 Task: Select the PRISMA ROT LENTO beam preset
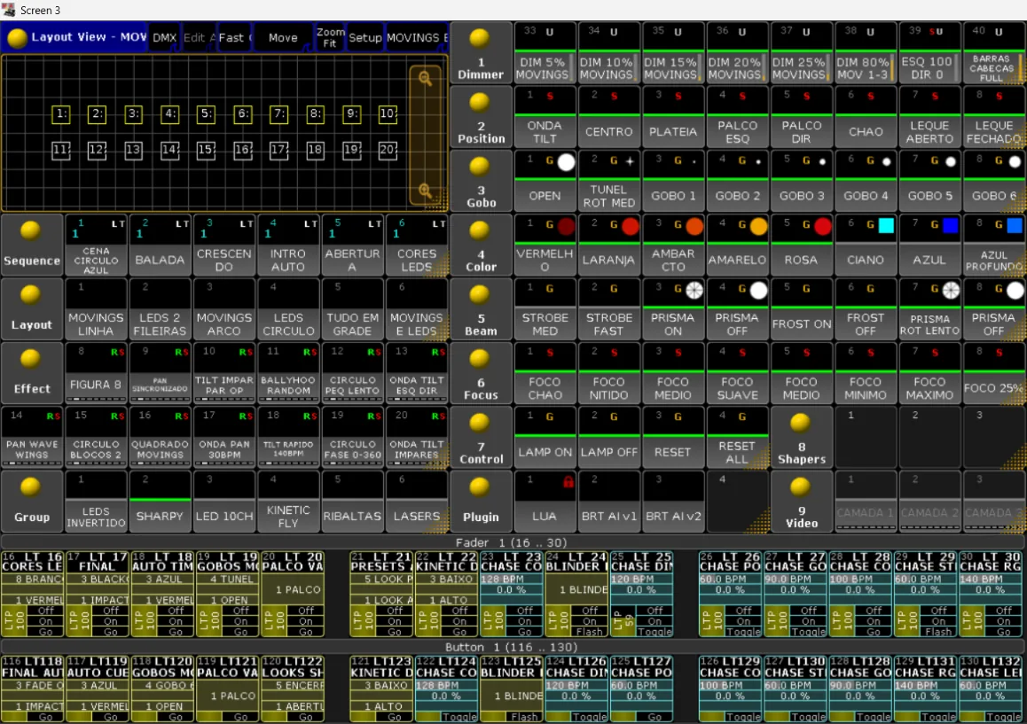coord(929,309)
